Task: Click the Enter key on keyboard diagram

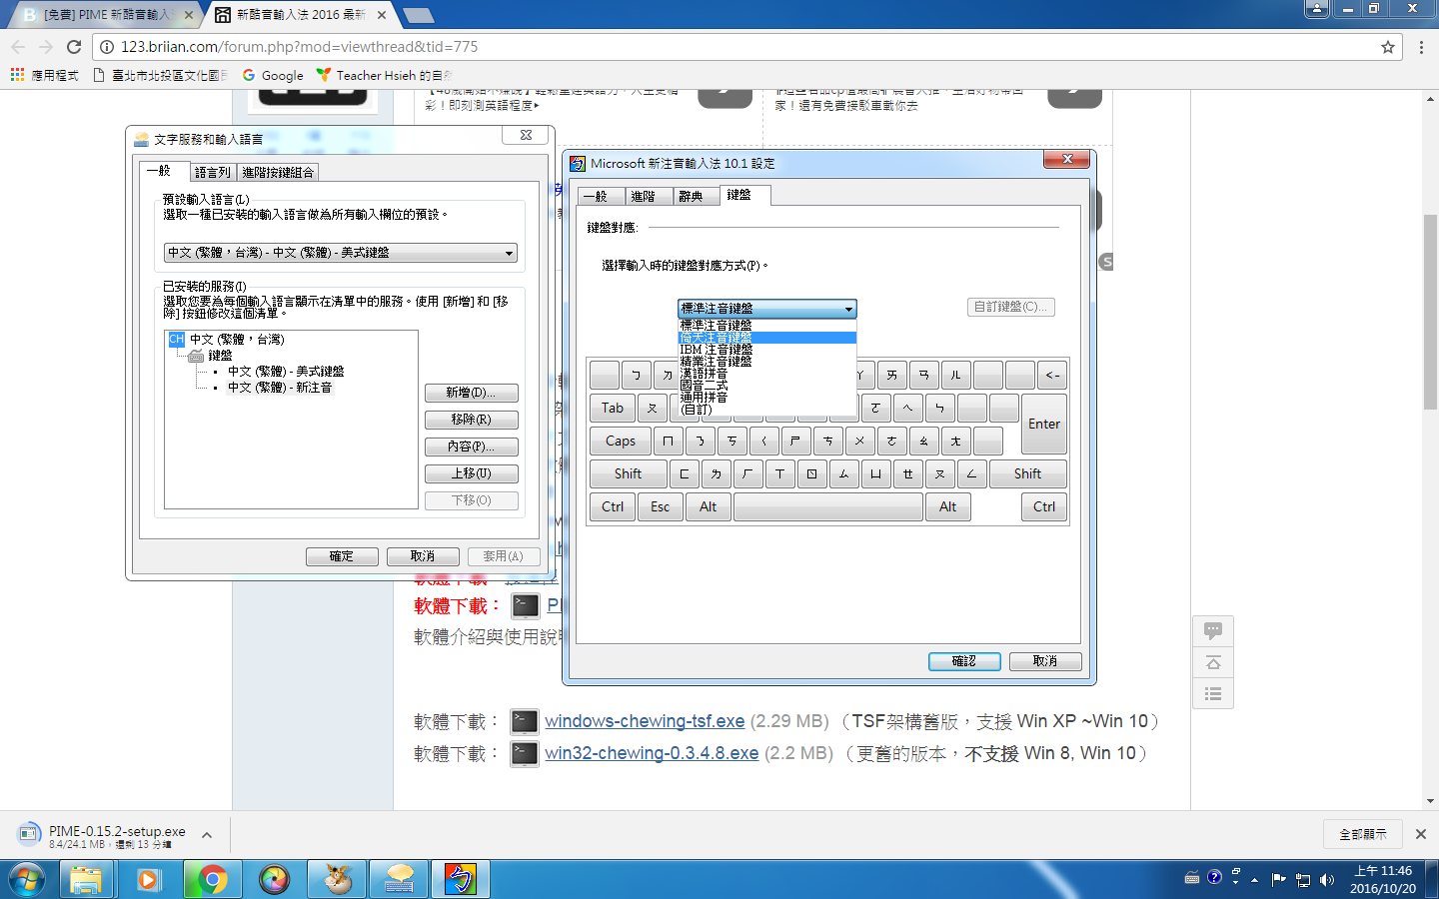Action: point(1044,425)
